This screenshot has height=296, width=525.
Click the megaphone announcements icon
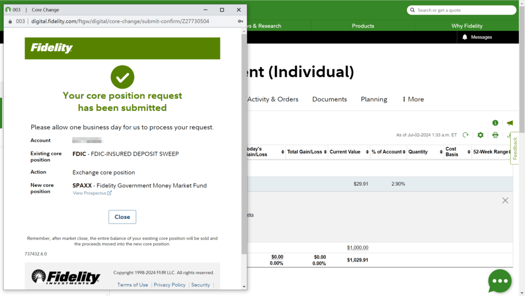point(510,123)
